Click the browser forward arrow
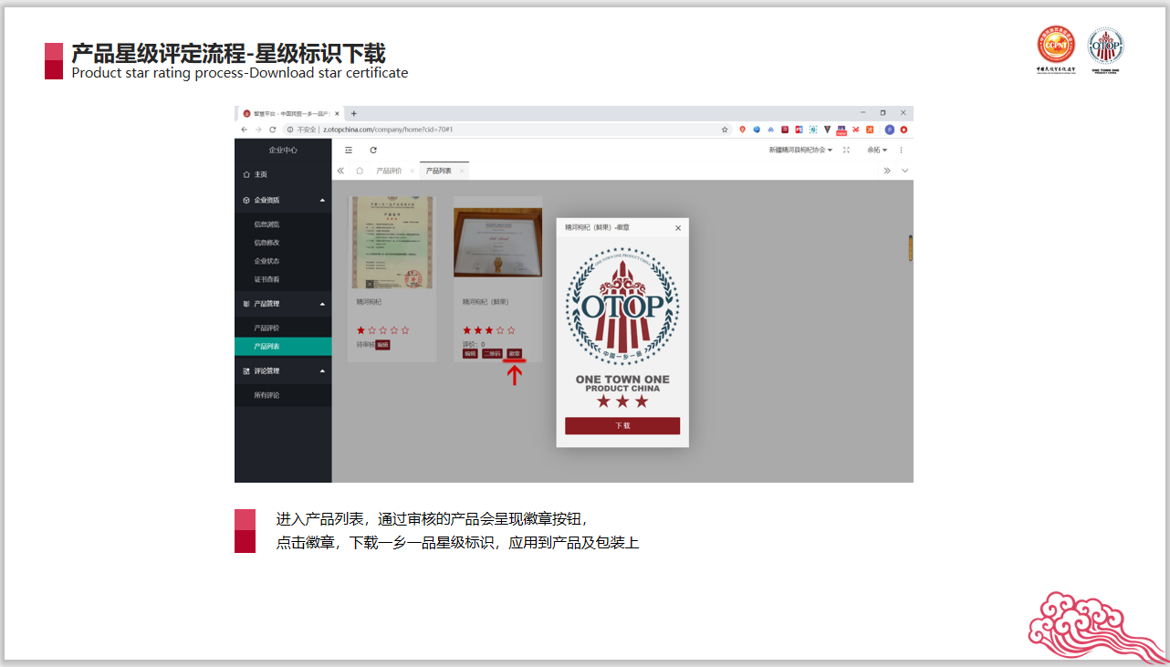Image resolution: width=1170 pixels, height=667 pixels. (258, 130)
